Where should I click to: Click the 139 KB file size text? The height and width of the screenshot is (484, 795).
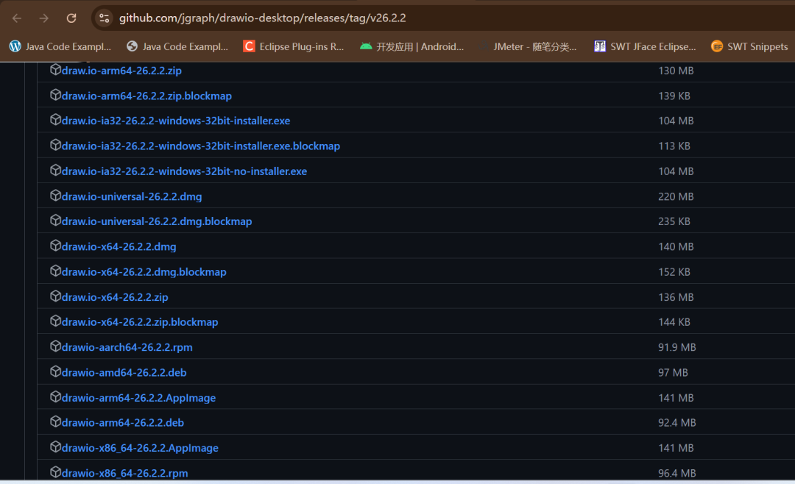click(x=674, y=96)
